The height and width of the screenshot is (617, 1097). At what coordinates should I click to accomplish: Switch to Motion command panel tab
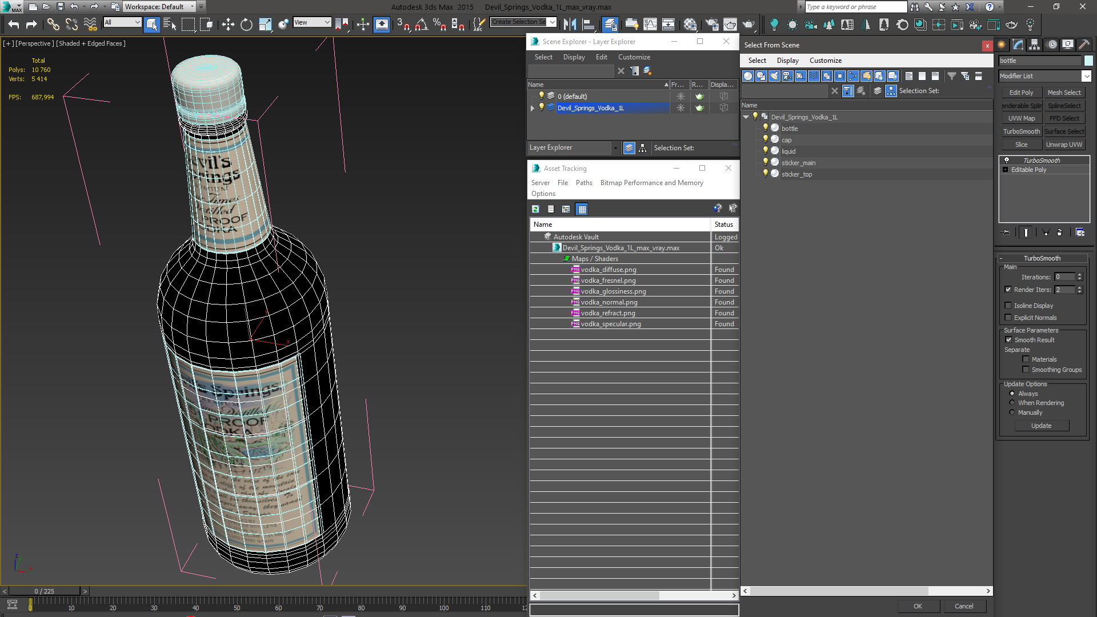(1051, 45)
